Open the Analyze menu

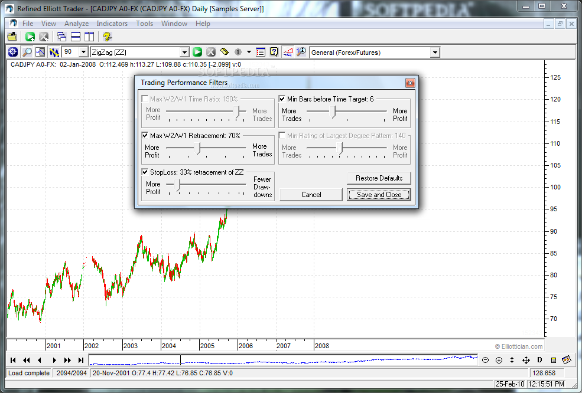(76, 24)
